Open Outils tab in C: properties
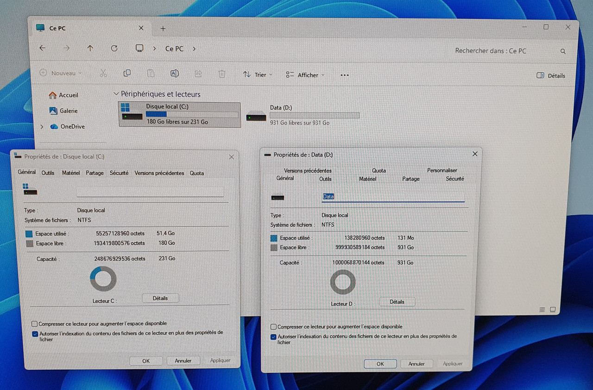The image size is (593, 390). (48, 173)
